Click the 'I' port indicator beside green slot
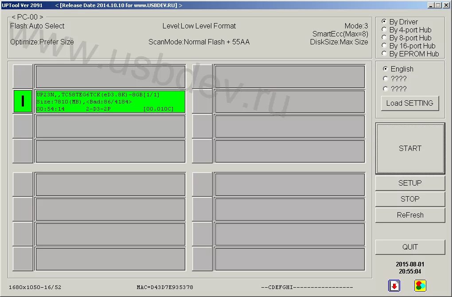 click(23, 102)
